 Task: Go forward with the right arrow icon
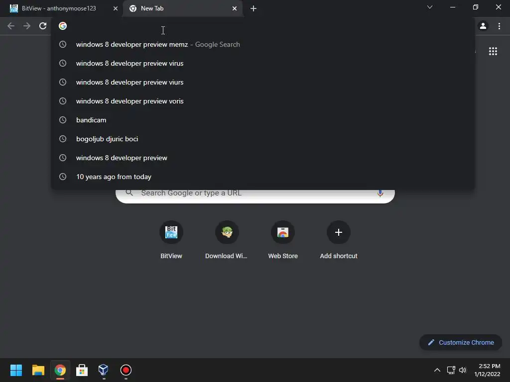[27, 26]
